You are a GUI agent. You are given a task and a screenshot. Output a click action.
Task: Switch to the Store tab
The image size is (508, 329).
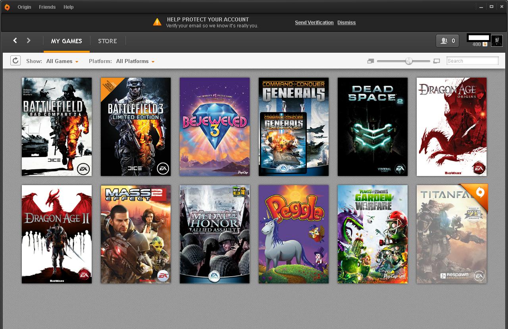[108, 41]
